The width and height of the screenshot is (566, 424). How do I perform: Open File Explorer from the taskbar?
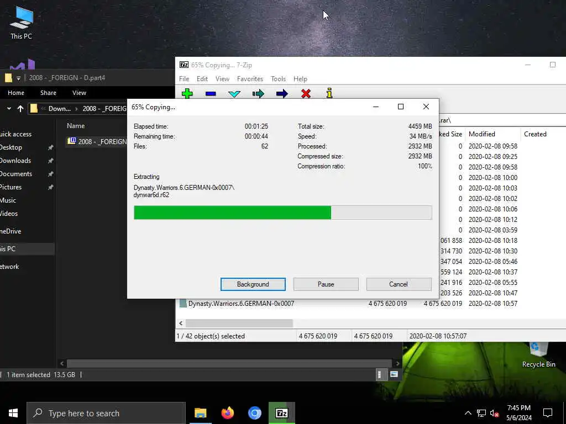[200, 413]
